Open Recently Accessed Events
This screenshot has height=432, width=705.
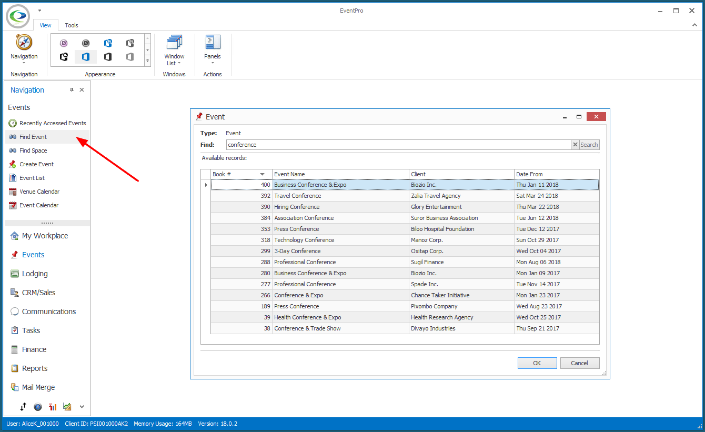pos(47,123)
